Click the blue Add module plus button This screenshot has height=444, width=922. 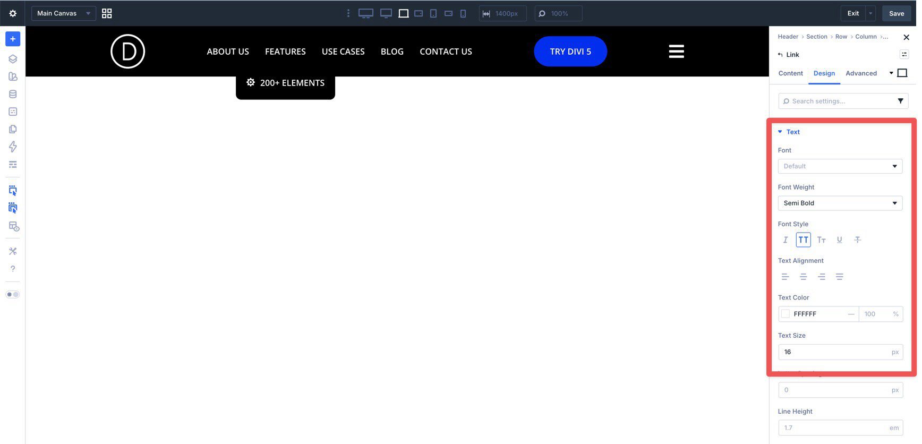[13, 39]
